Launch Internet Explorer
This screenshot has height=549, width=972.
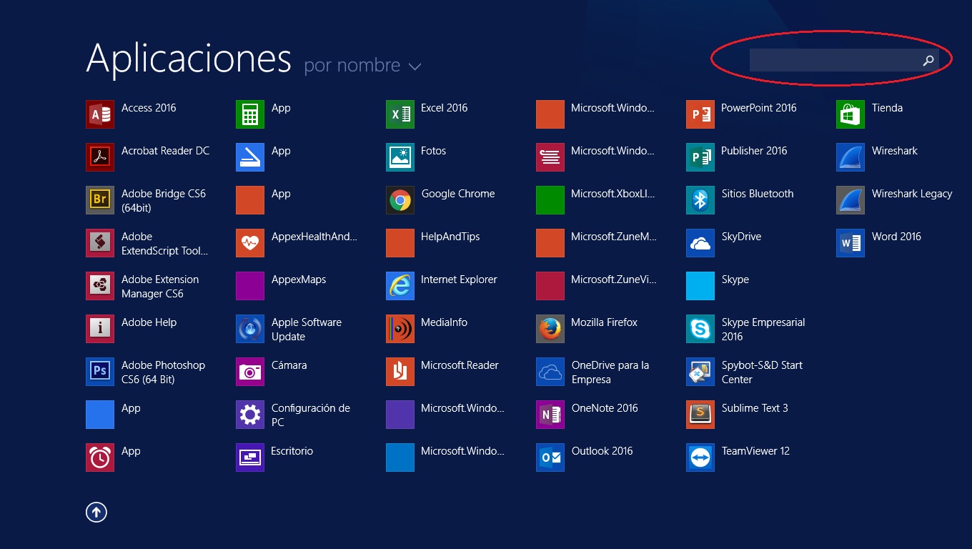pos(400,286)
